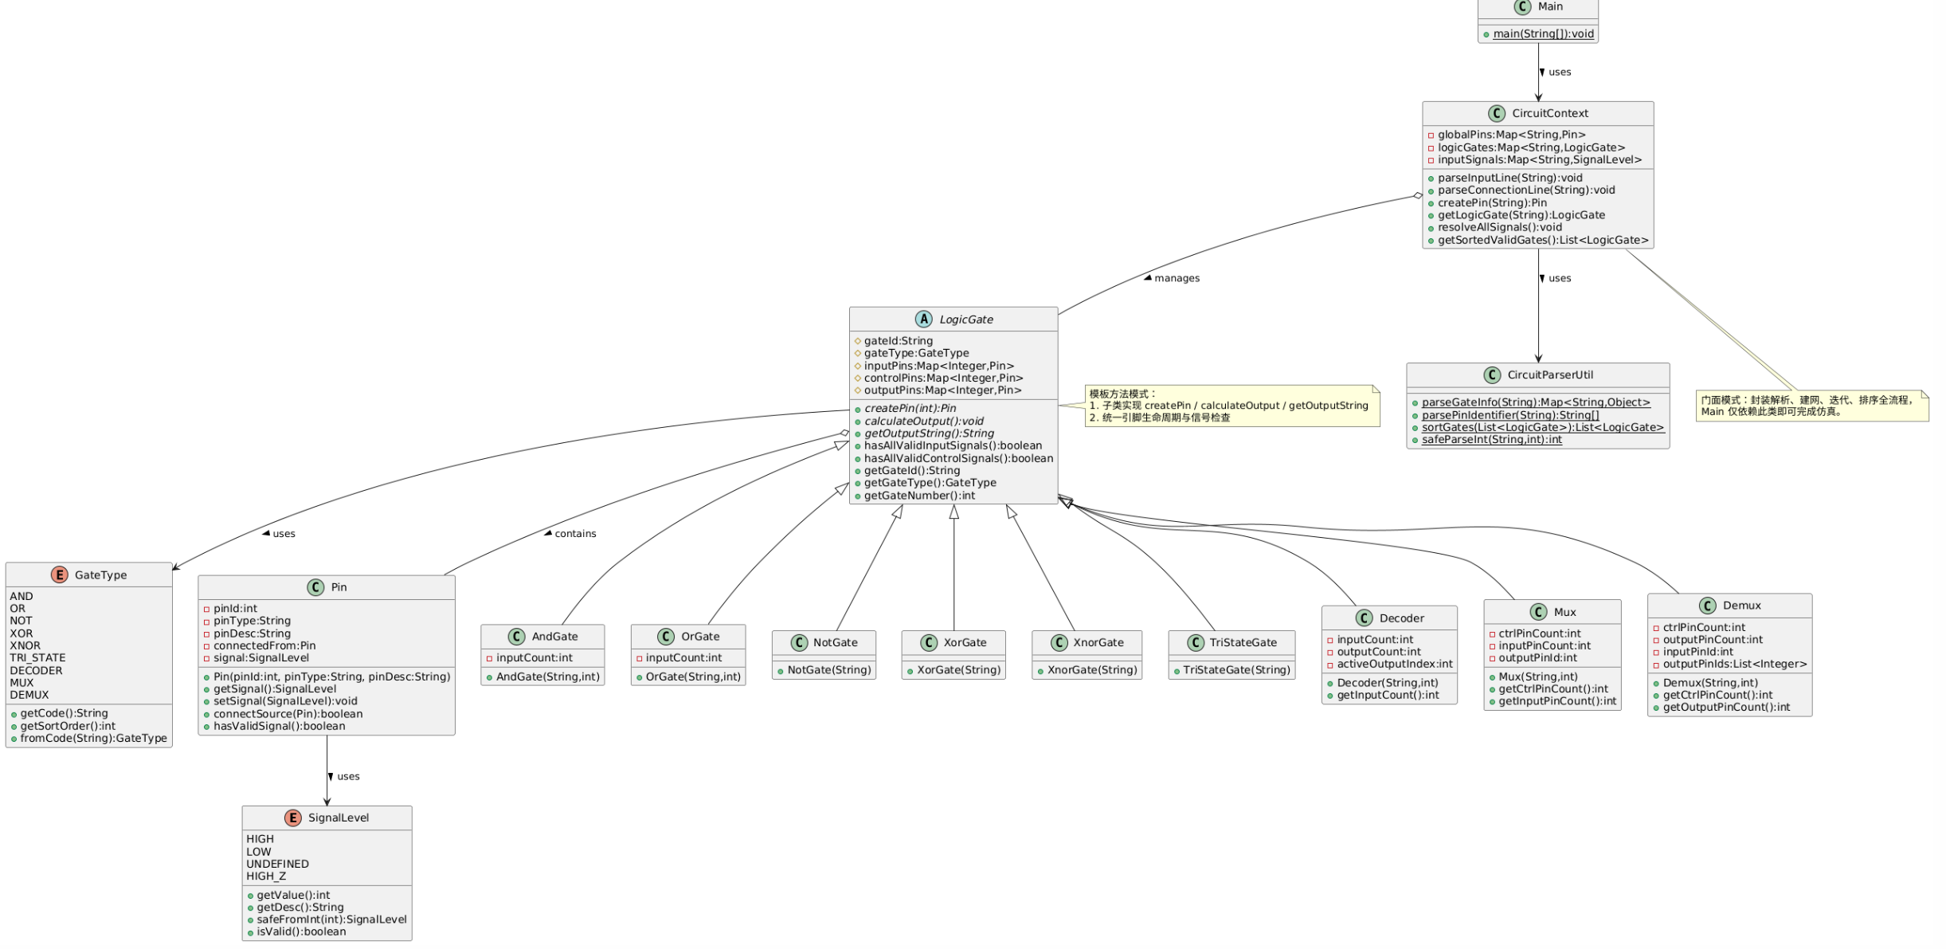Click the class icon on CircuitParserUtil
Viewport: 1946px width, 949px height.
coord(1492,375)
